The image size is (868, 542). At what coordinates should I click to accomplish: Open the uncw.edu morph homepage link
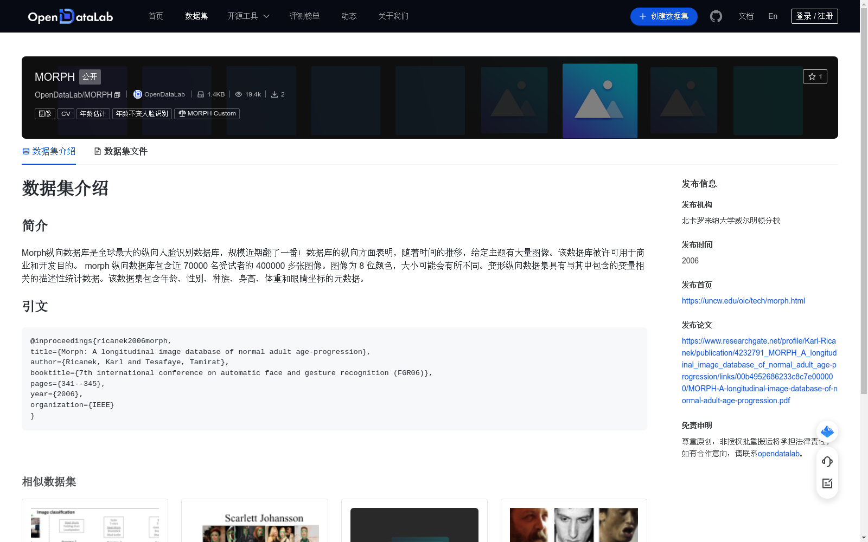(x=743, y=301)
